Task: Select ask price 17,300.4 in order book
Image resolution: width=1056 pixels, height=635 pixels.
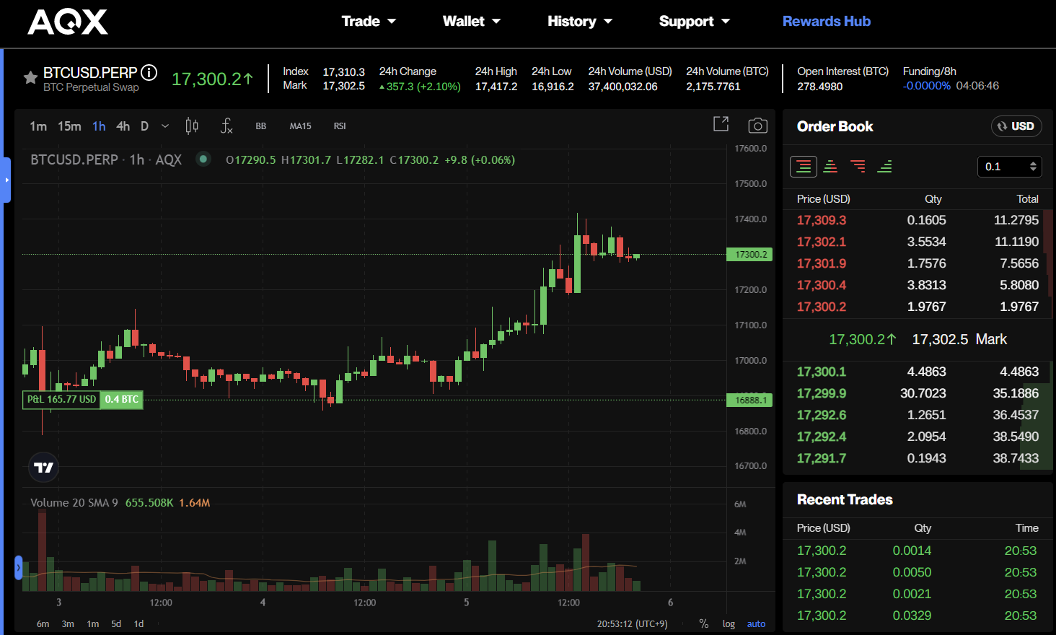Action: (x=822, y=285)
